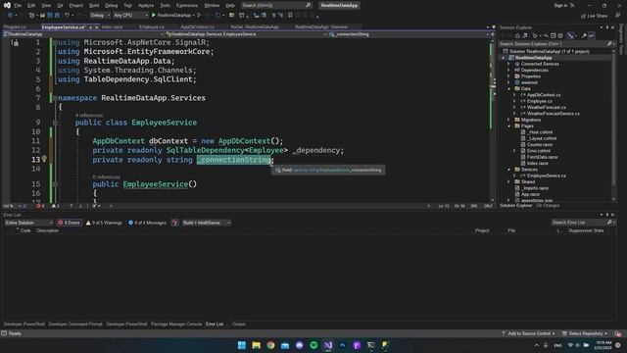Switch to the Program.cs tab
This screenshot has height=353, width=627.
pyautogui.click(x=15, y=27)
